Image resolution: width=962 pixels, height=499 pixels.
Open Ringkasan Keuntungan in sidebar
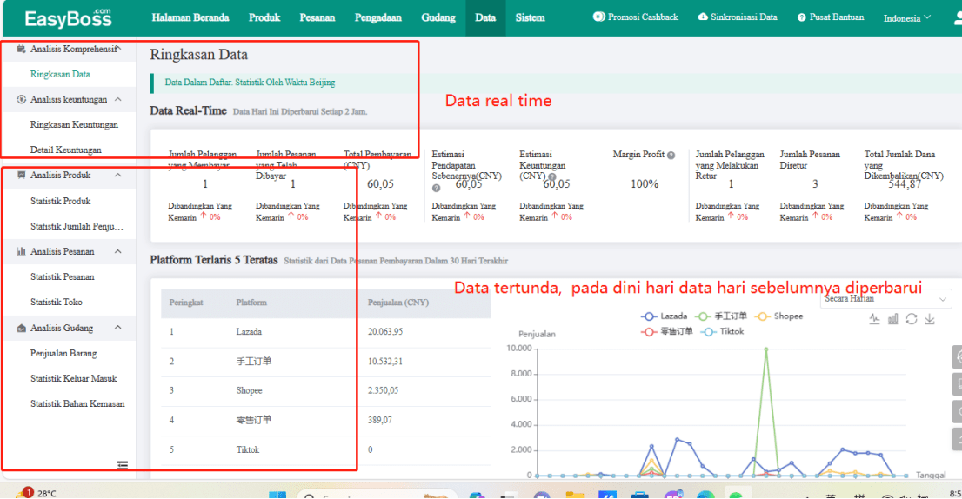(x=74, y=124)
